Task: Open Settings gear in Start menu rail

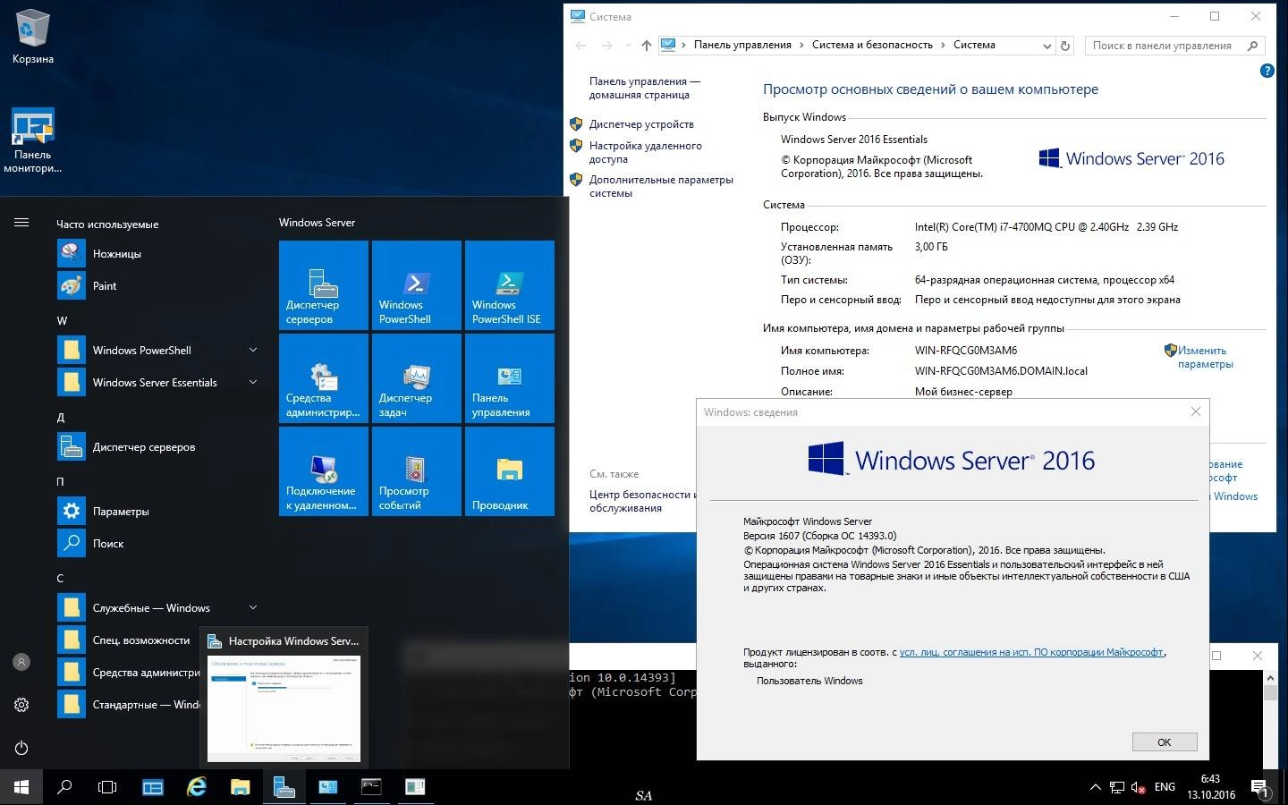Action: (x=21, y=705)
